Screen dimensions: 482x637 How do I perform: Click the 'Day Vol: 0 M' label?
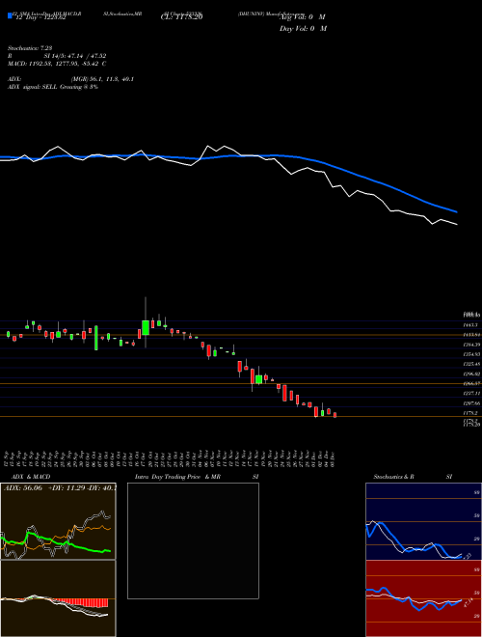point(303,28)
